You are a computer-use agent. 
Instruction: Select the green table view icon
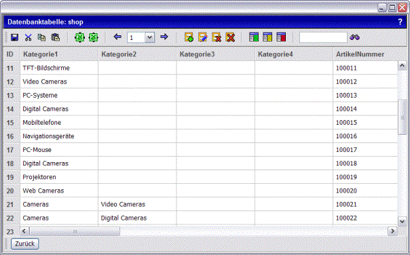coord(254,37)
